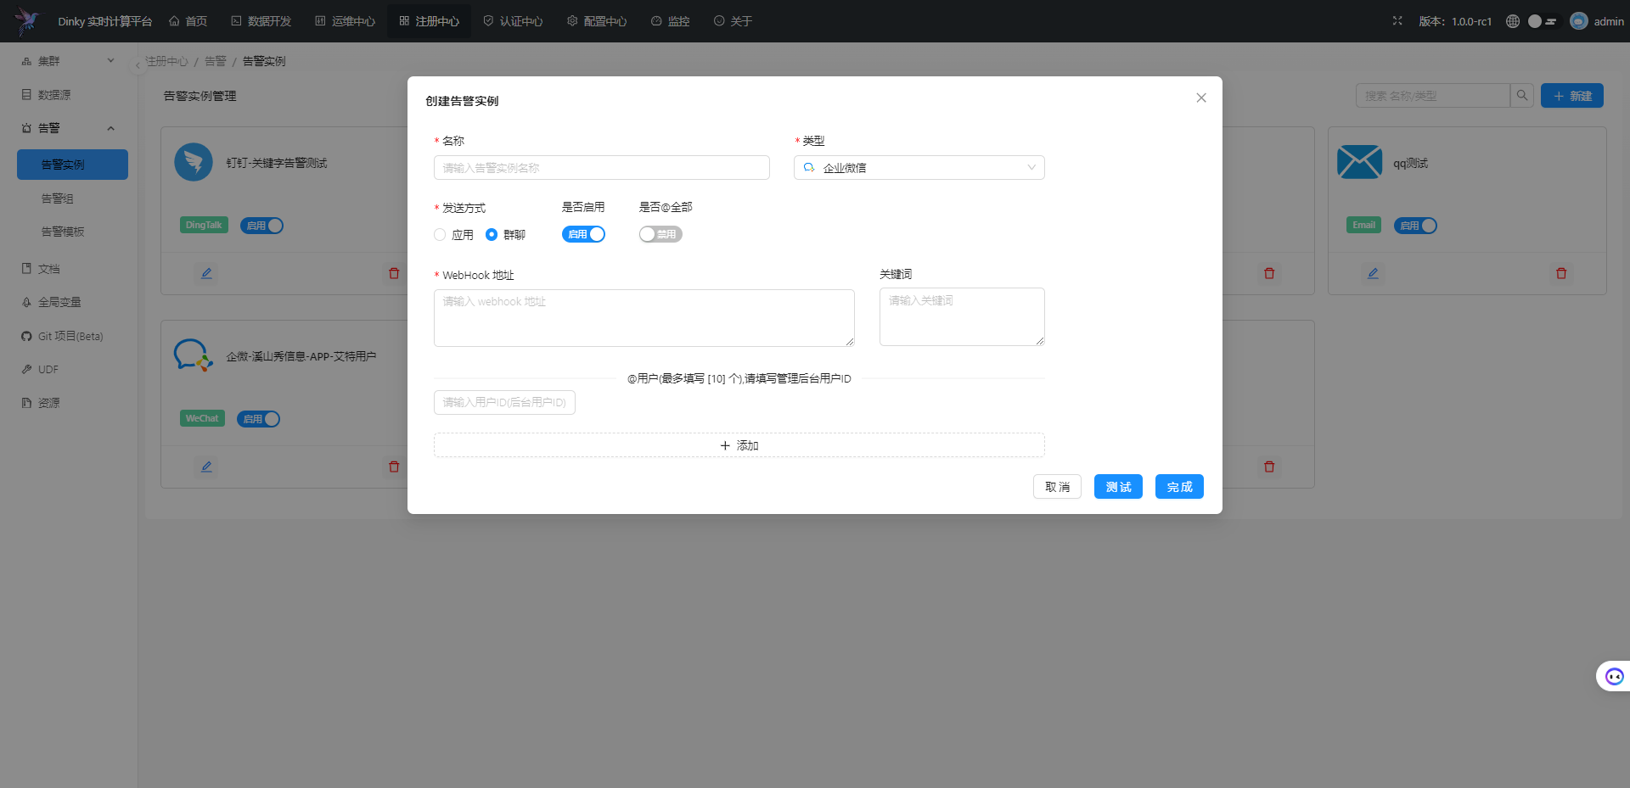Toggle fullscreen icon in header
The height and width of the screenshot is (788, 1630).
point(1397,21)
